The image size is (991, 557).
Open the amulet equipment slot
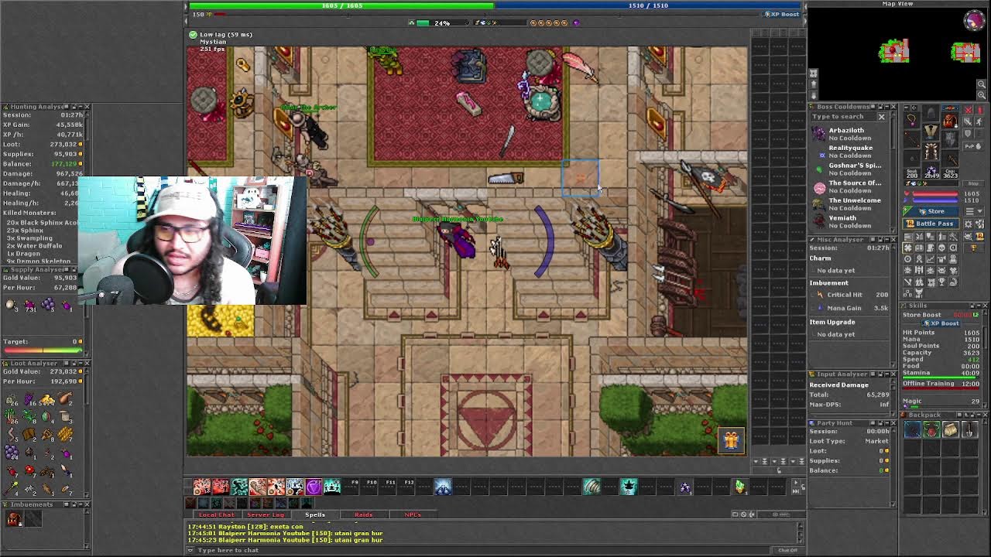[911, 119]
